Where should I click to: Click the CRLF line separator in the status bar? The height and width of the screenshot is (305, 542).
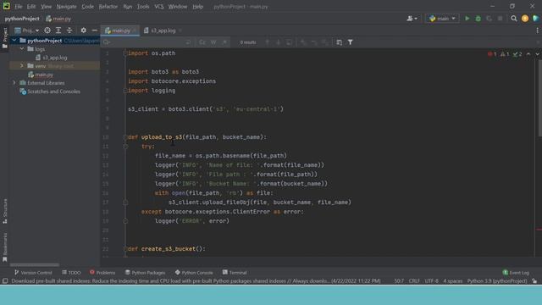(414, 281)
